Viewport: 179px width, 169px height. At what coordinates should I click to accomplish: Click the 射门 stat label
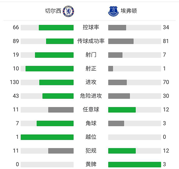pyautogui.click(x=91, y=55)
